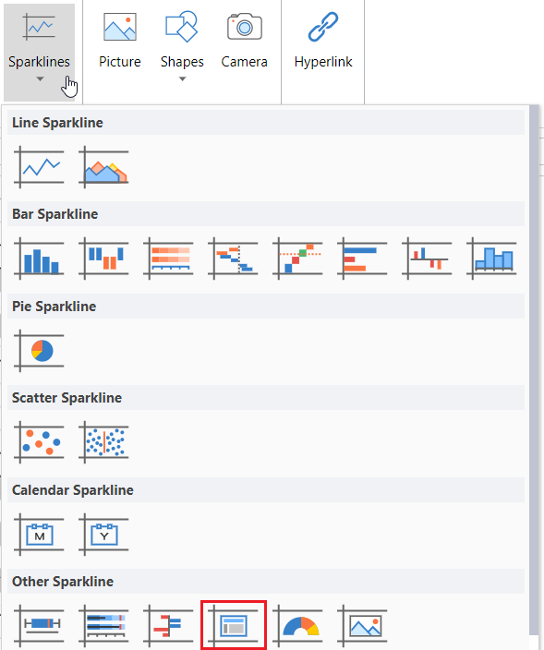544x650 pixels.
Task: Choose the box plot sparkline icon
Action: [x=39, y=626]
